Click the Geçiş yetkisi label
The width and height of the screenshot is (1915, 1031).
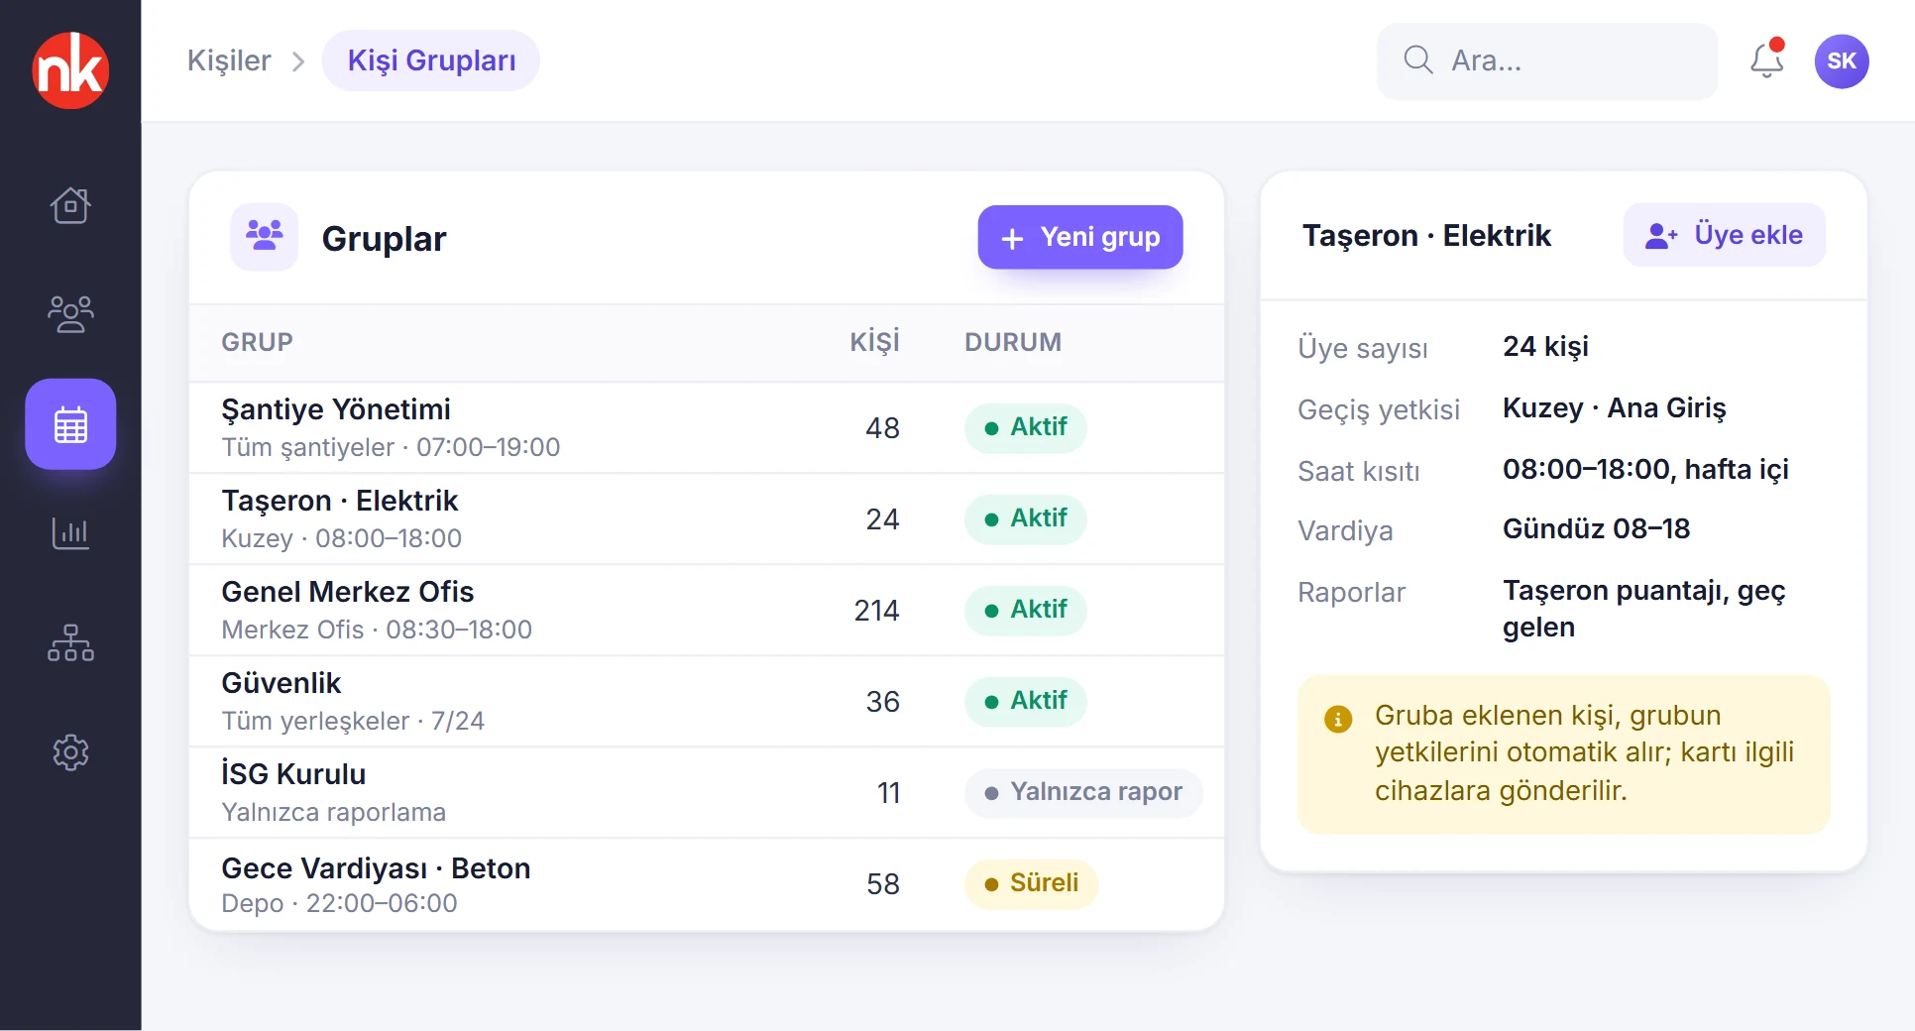(1379, 410)
